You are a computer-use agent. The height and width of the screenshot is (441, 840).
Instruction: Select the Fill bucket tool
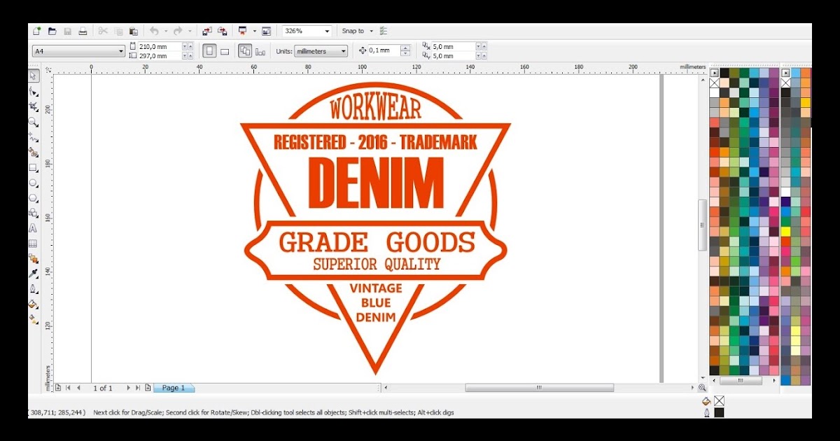pyautogui.click(x=33, y=304)
